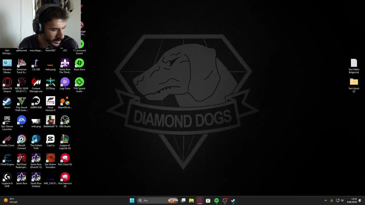This screenshot has height=205, width=365.
Task: Switch to OBS Studio in the taskbar
Action: [x=225, y=200]
